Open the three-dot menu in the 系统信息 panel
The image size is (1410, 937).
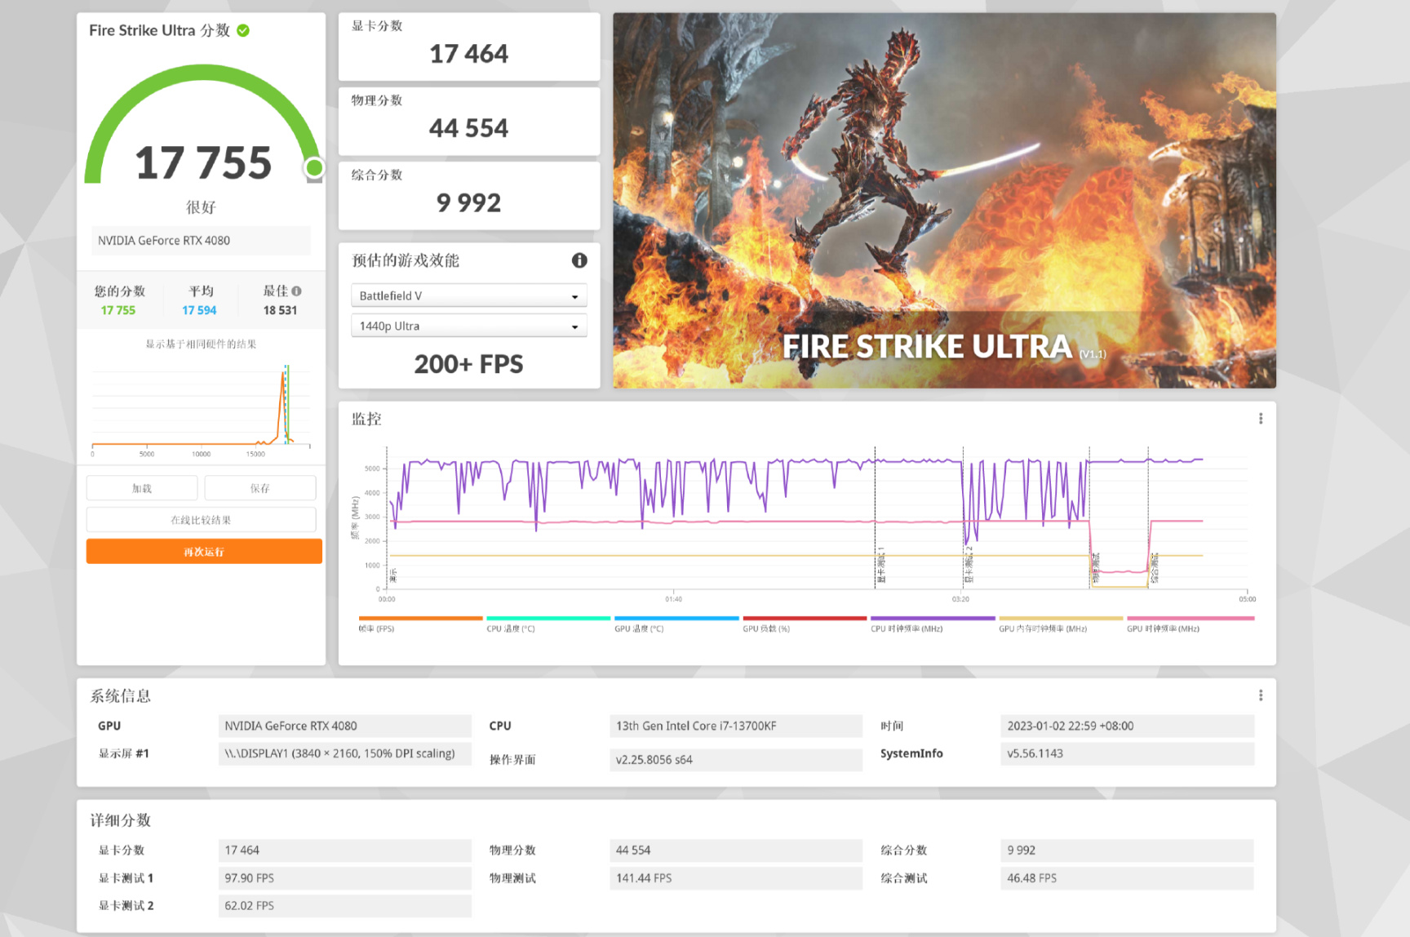[x=1261, y=695]
